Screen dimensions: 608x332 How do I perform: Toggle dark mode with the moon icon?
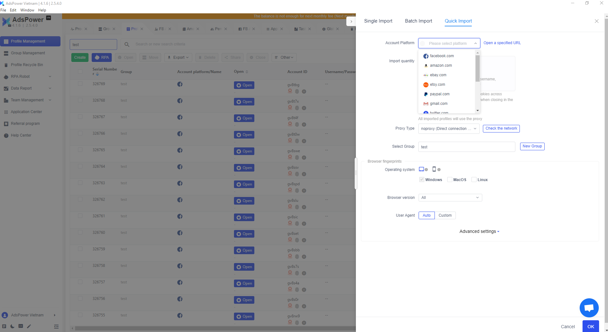tap(12, 326)
